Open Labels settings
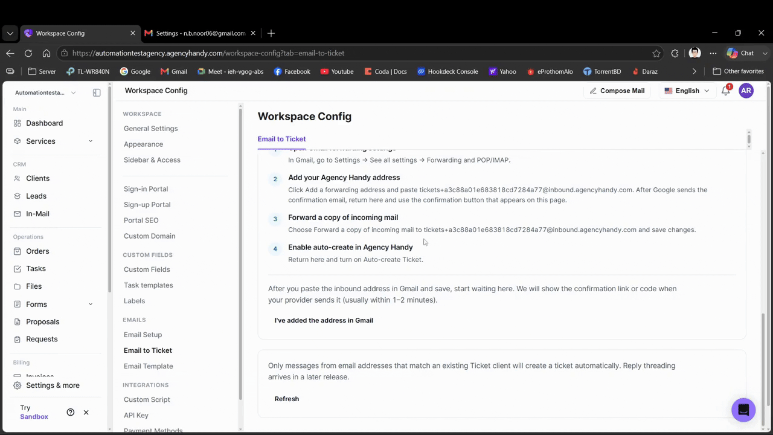 point(135,301)
